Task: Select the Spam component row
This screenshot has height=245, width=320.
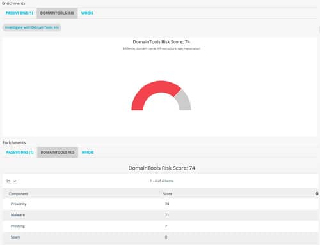Action: point(161,237)
